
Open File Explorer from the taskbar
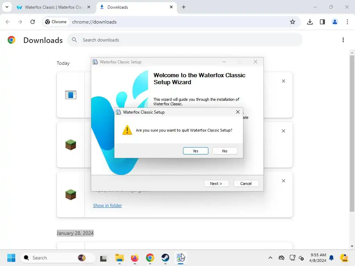120,258
